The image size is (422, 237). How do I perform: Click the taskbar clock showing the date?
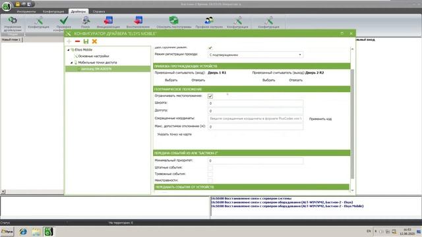(x=407, y=232)
